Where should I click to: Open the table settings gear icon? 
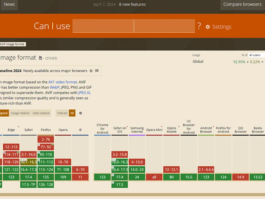[x=80, y=113]
